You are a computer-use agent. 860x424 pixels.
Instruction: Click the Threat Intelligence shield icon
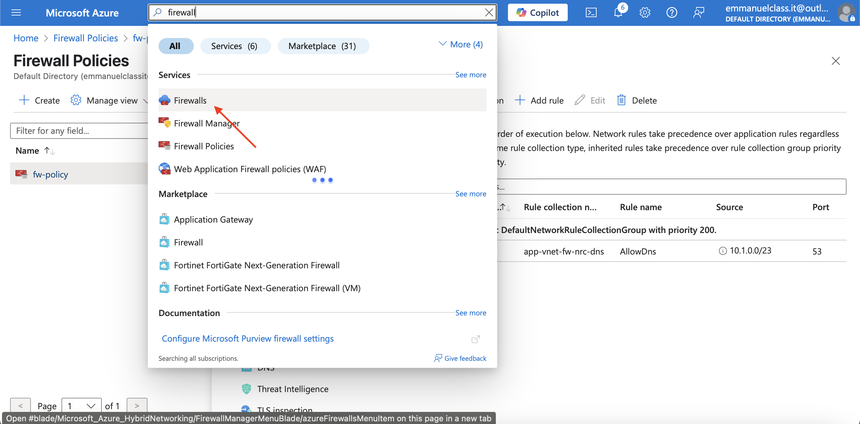coord(247,389)
